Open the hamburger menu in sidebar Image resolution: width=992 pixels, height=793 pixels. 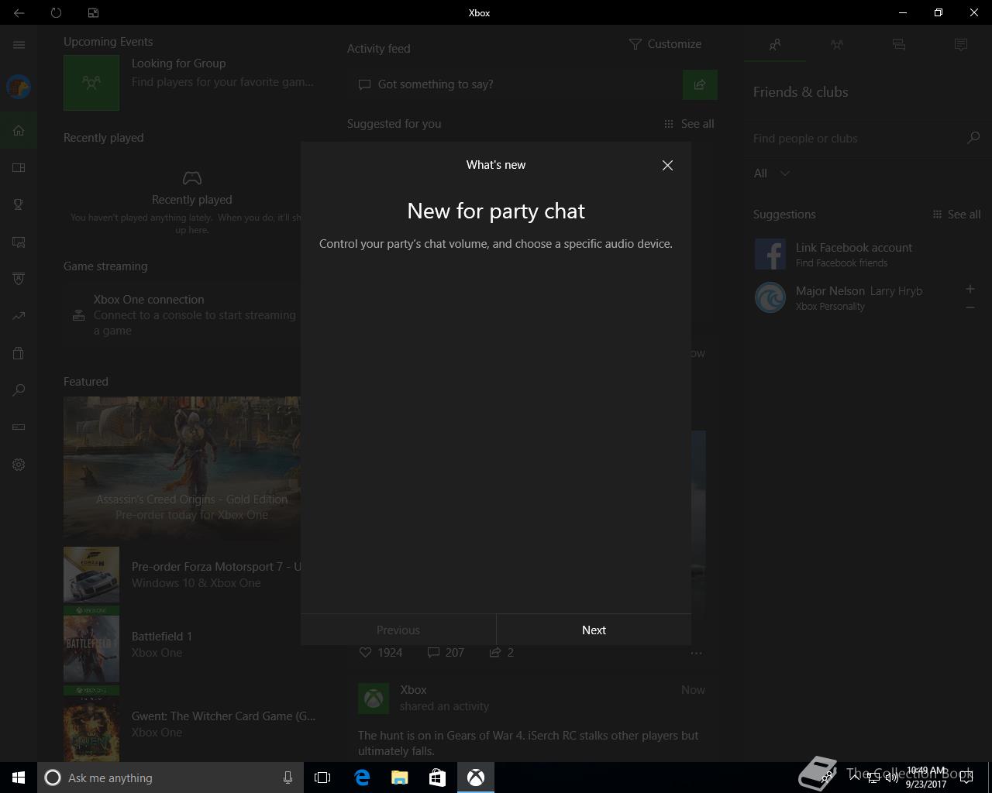pyautogui.click(x=19, y=45)
